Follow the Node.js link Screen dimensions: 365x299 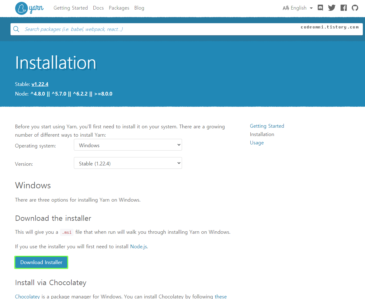(x=139, y=246)
